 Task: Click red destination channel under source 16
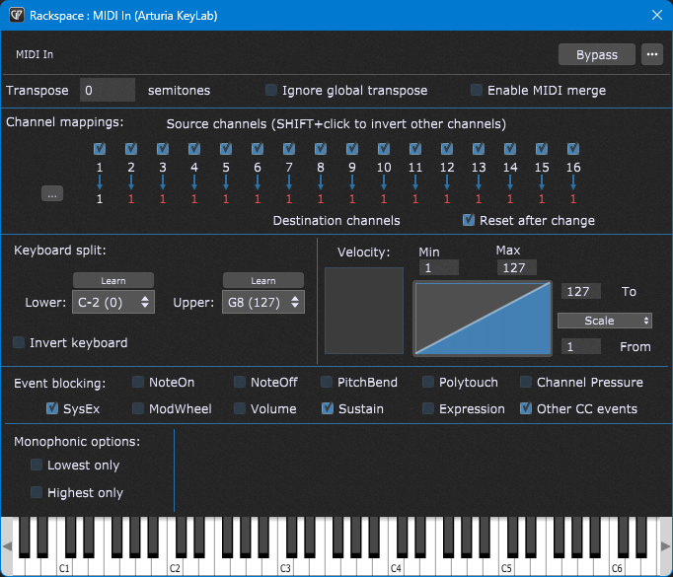tap(573, 199)
